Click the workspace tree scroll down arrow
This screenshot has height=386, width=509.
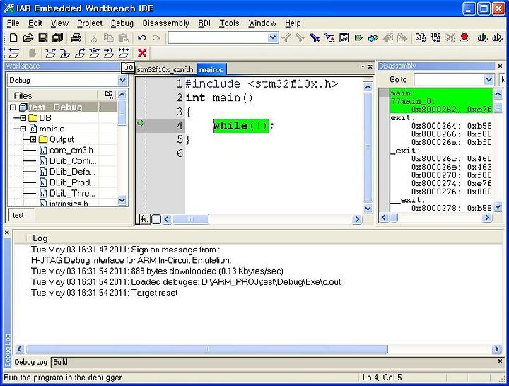122,200
